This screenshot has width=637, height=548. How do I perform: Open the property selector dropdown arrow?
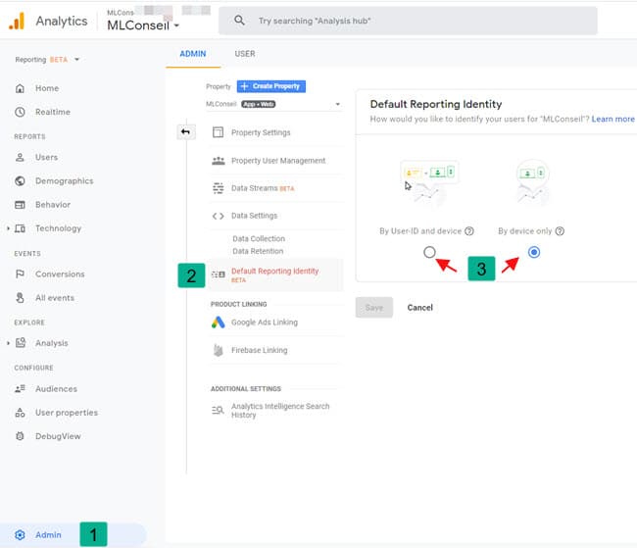tap(337, 104)
